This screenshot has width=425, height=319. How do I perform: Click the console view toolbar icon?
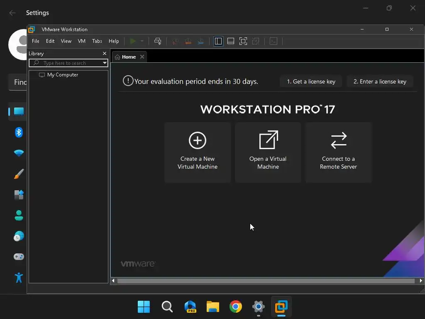[x=274, y=41]
